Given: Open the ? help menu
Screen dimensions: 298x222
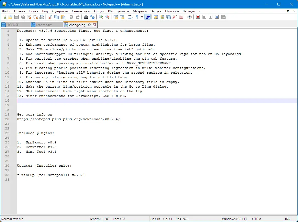Looking at the screenshot, I should pos(199,11).
